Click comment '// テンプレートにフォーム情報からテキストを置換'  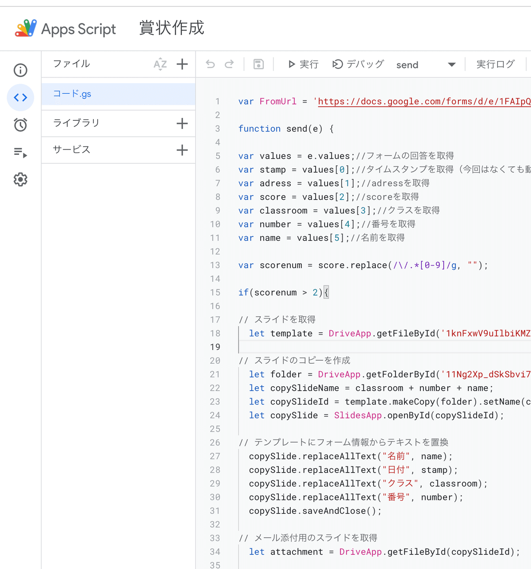pyautogui.click(x=343, y=443)
